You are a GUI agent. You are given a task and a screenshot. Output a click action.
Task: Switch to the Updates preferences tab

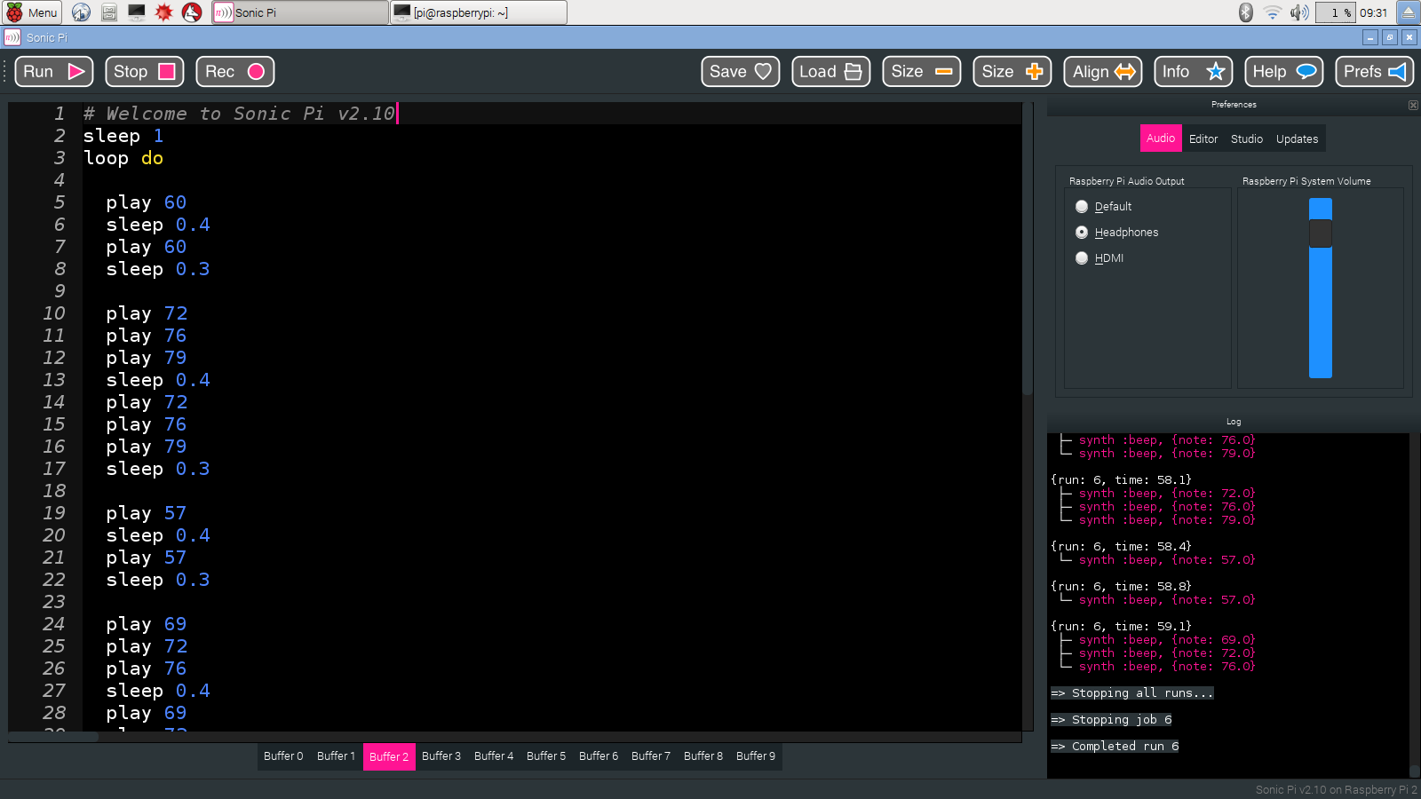(x=1298, y=138)
